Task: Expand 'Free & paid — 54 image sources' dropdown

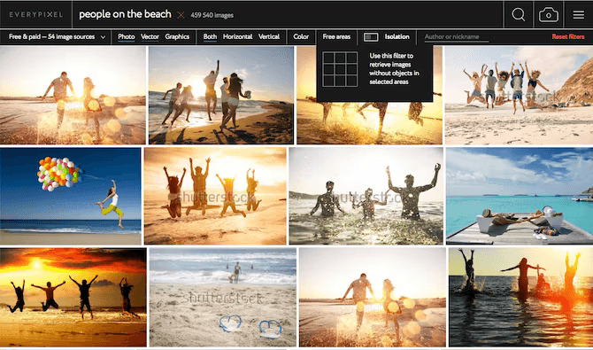Action: tap(57, 36)
